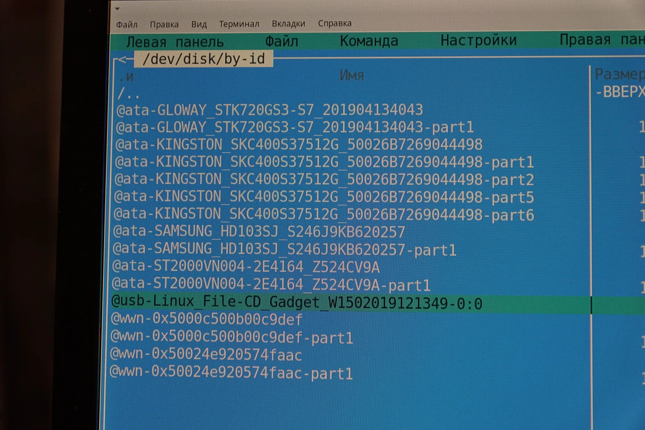Select ata-GLOWAY_STK720GS3-S7_201904134043-part1 entry
The height and width of the screenshot is (430, 645).
(294, 127)
